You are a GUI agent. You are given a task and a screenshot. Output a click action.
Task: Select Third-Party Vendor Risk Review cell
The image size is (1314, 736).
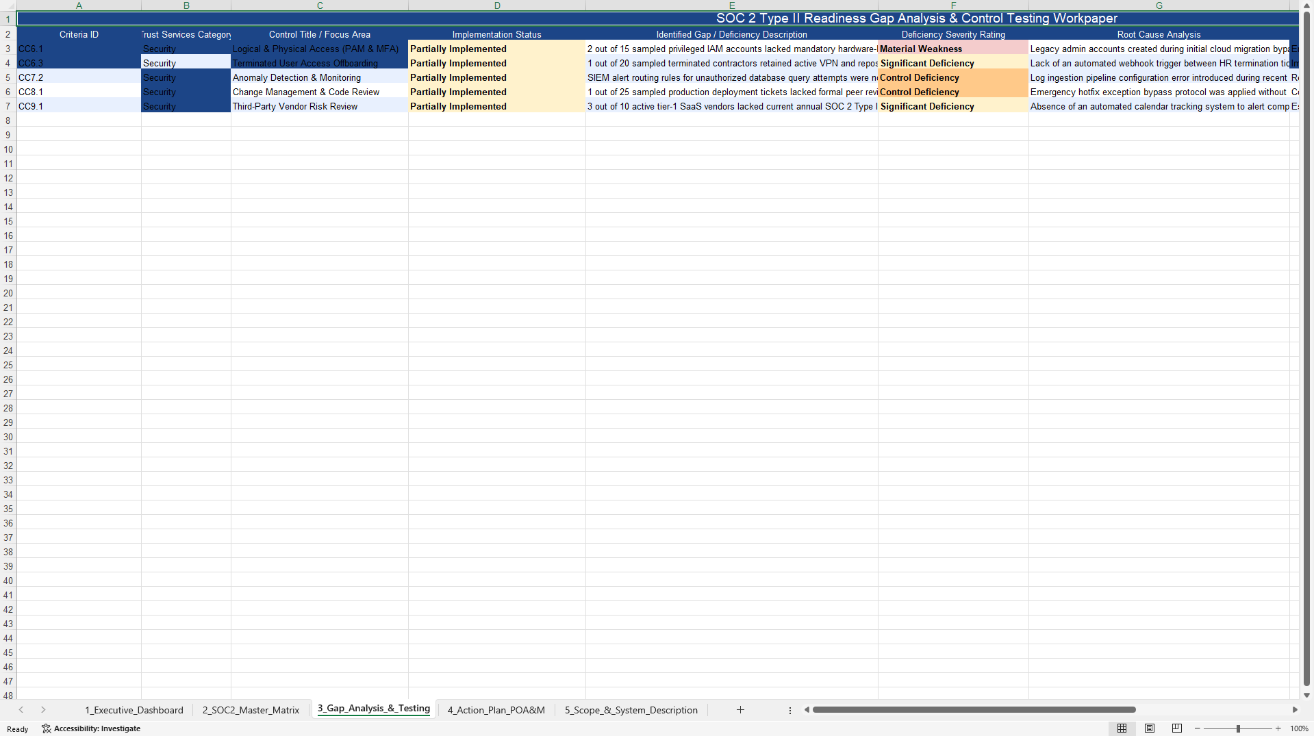(320, 107)
